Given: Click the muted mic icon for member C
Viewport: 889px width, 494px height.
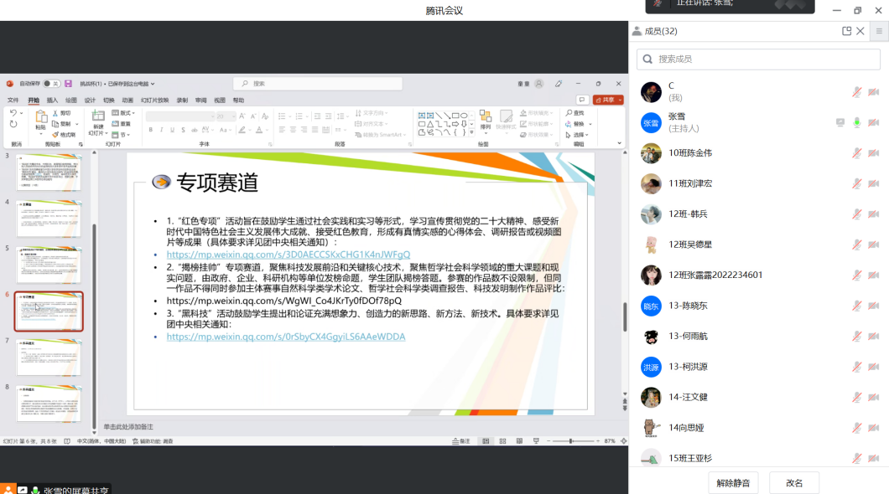Looking at the screenshot, I should click(857, 92).
